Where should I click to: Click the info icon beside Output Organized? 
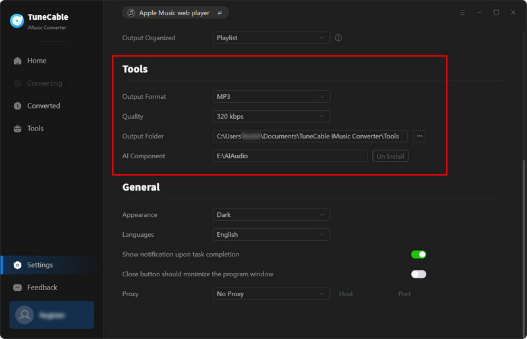pyautogui.click(x=339, y=38)
